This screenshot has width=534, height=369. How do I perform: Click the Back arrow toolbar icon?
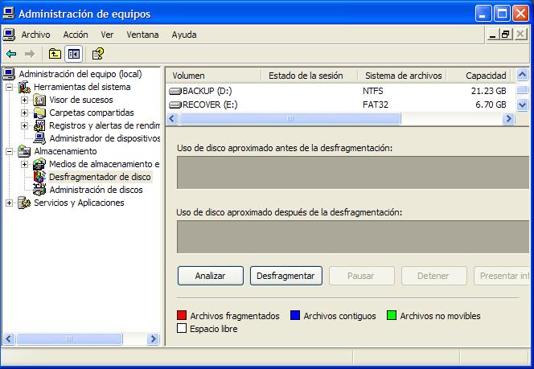tap(11, 54)
